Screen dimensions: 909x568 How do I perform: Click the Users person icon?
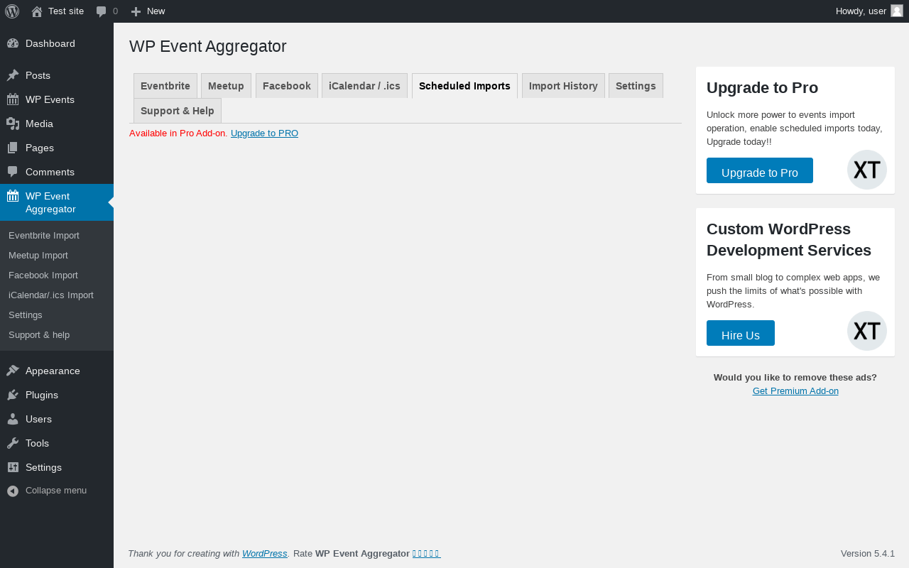(x=13, y=419)
